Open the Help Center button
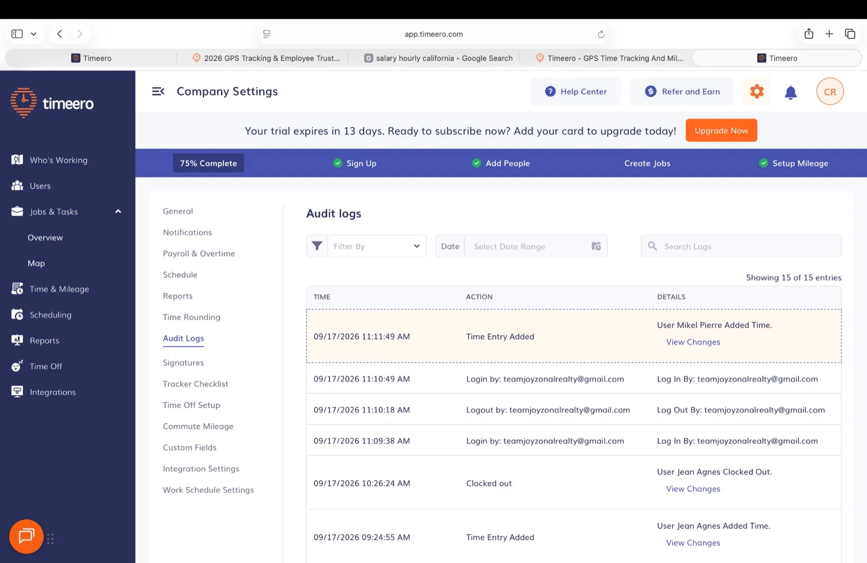Screen dimensions: 867x563 [x=576, y=92]
